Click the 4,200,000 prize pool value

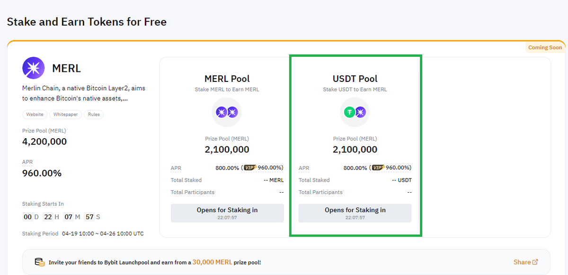[x=44, y=142]
